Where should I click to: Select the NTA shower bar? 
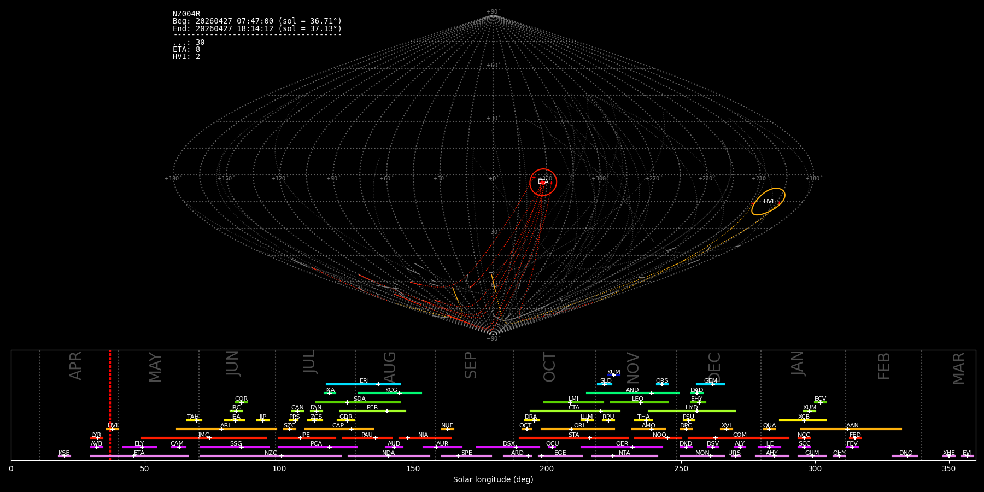[x=624, y=456]
